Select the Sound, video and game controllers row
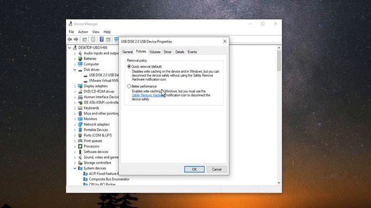Screen dimensions: 371x208 [99, 157]
